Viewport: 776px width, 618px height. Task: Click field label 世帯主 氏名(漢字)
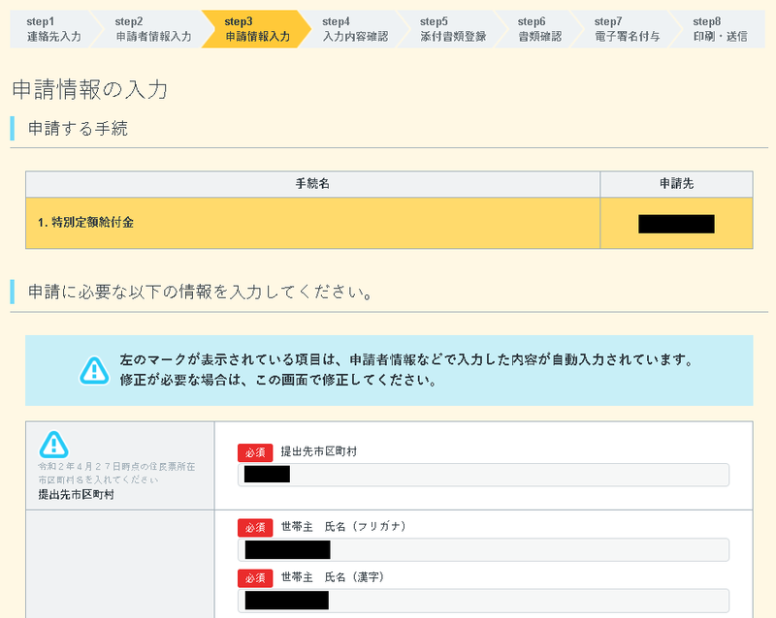click(x=333, y=577)
